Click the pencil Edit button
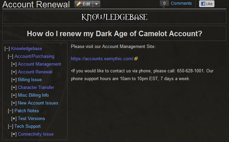This screenshot has width=229, height=142. point(83,4)
